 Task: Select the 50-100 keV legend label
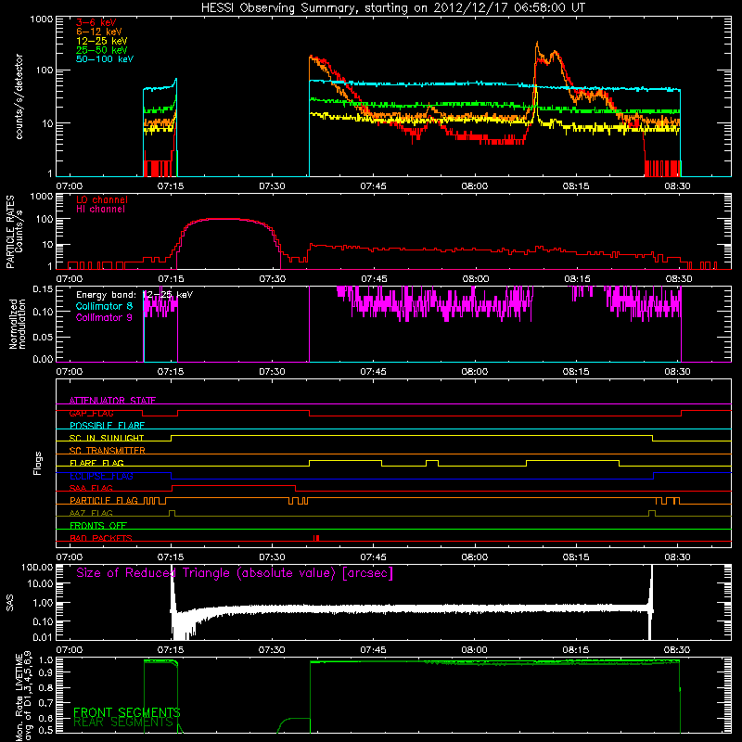(105, 59)
